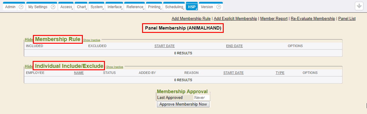Open the Chart dropdown menu
This screenshot has height=114, width=367.
click(82, 7)
